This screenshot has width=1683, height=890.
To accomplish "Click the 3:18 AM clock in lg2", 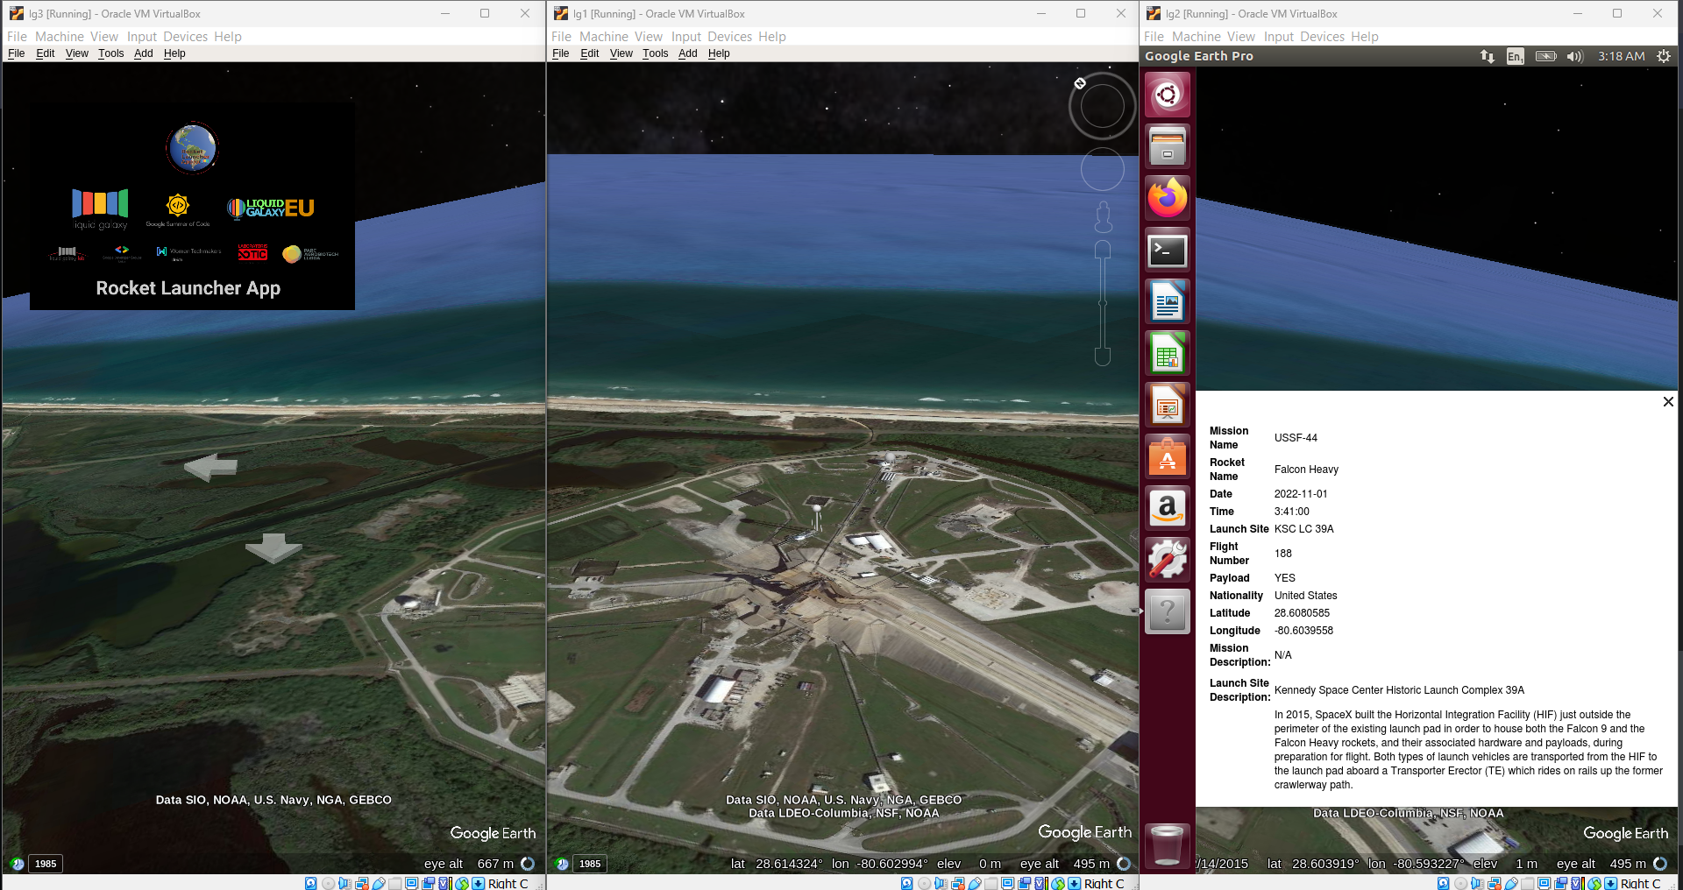I will point(1621,56).
